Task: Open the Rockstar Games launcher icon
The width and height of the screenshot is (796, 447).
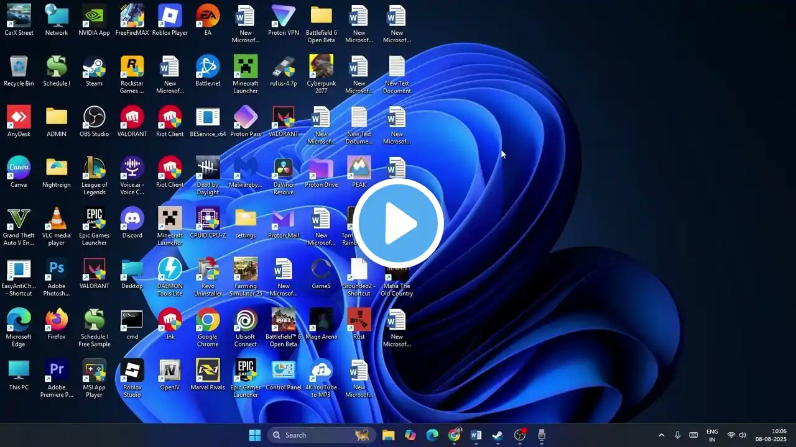Action: (132, 74)
